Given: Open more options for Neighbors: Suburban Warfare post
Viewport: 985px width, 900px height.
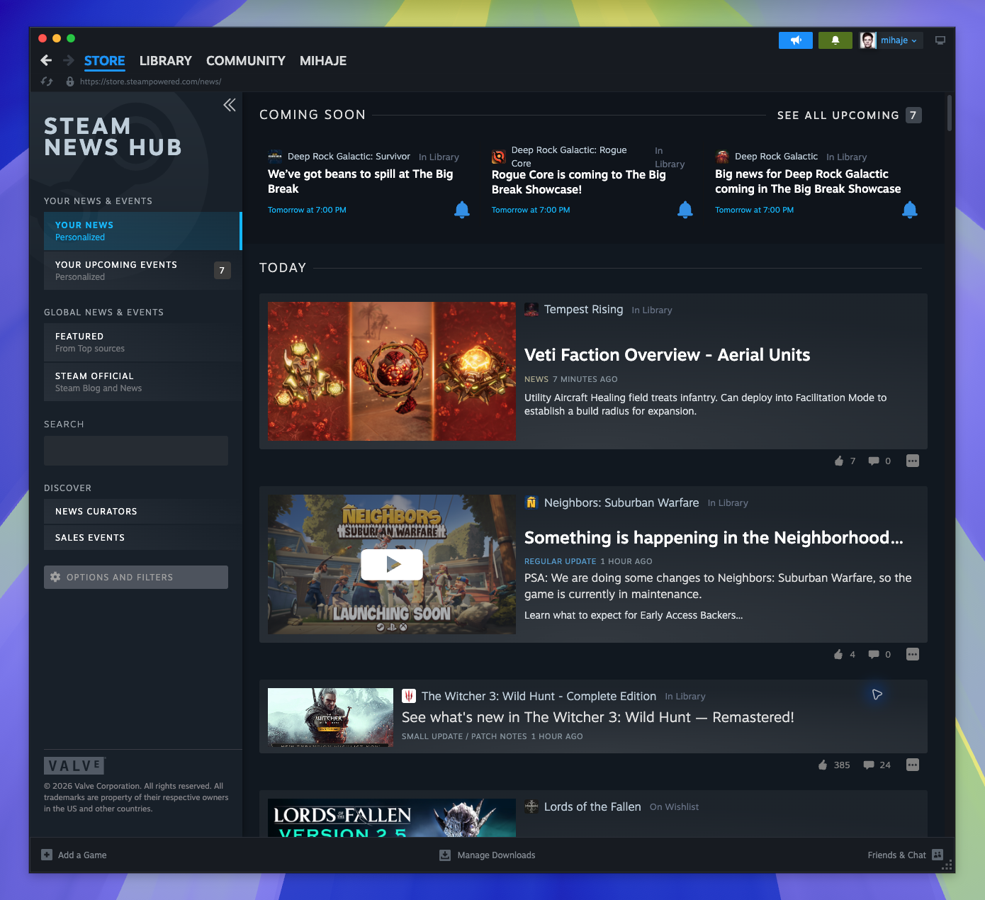Looking at the screenshot, I should point(913,654).
